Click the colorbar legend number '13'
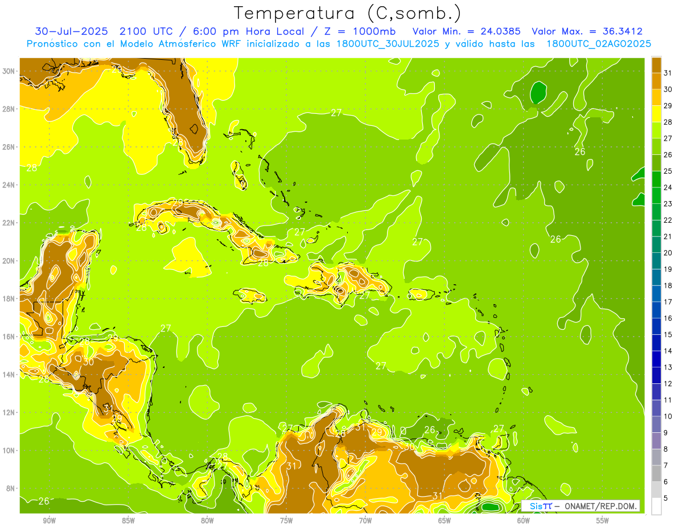 pyautogui.click(x=668, y=367)
